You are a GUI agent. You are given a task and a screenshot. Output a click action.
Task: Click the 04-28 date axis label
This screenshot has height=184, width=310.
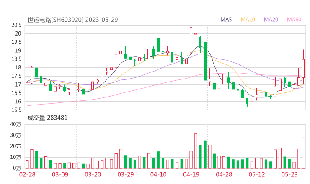224,174
